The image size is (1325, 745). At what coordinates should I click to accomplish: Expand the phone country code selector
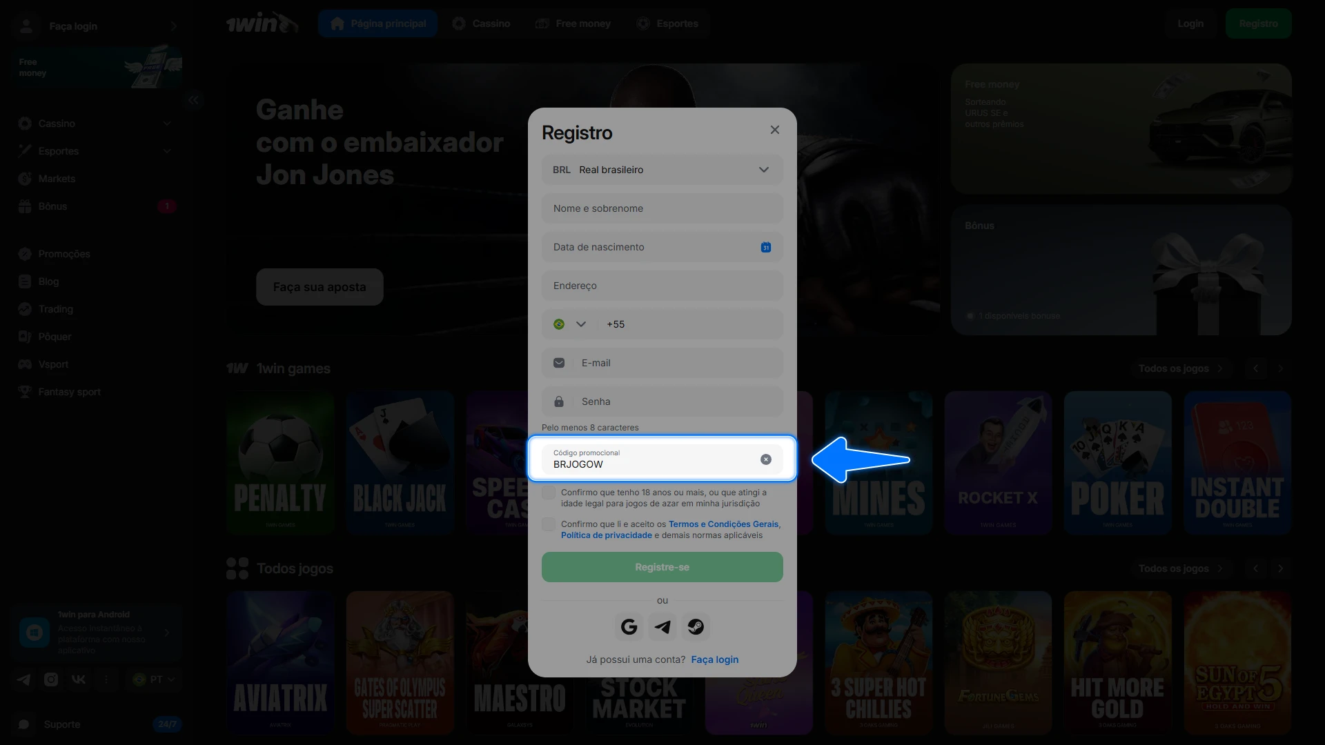(x=581, y=324)
